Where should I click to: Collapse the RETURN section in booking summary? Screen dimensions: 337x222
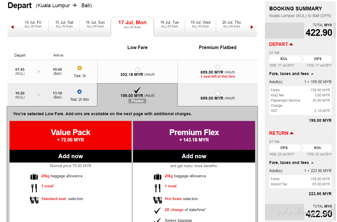coord(281,133)
